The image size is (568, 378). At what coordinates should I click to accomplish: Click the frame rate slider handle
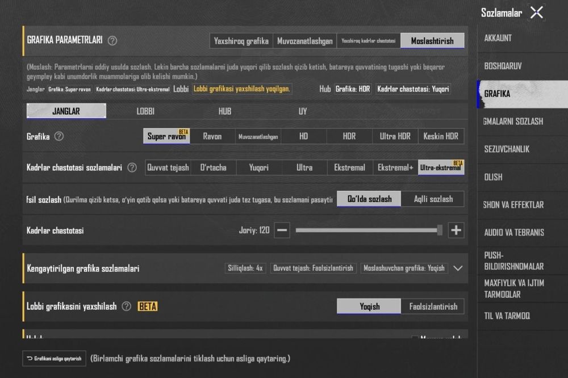tap(440, 230)
